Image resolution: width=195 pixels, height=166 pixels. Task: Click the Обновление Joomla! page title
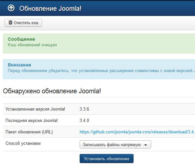(50, 8)
